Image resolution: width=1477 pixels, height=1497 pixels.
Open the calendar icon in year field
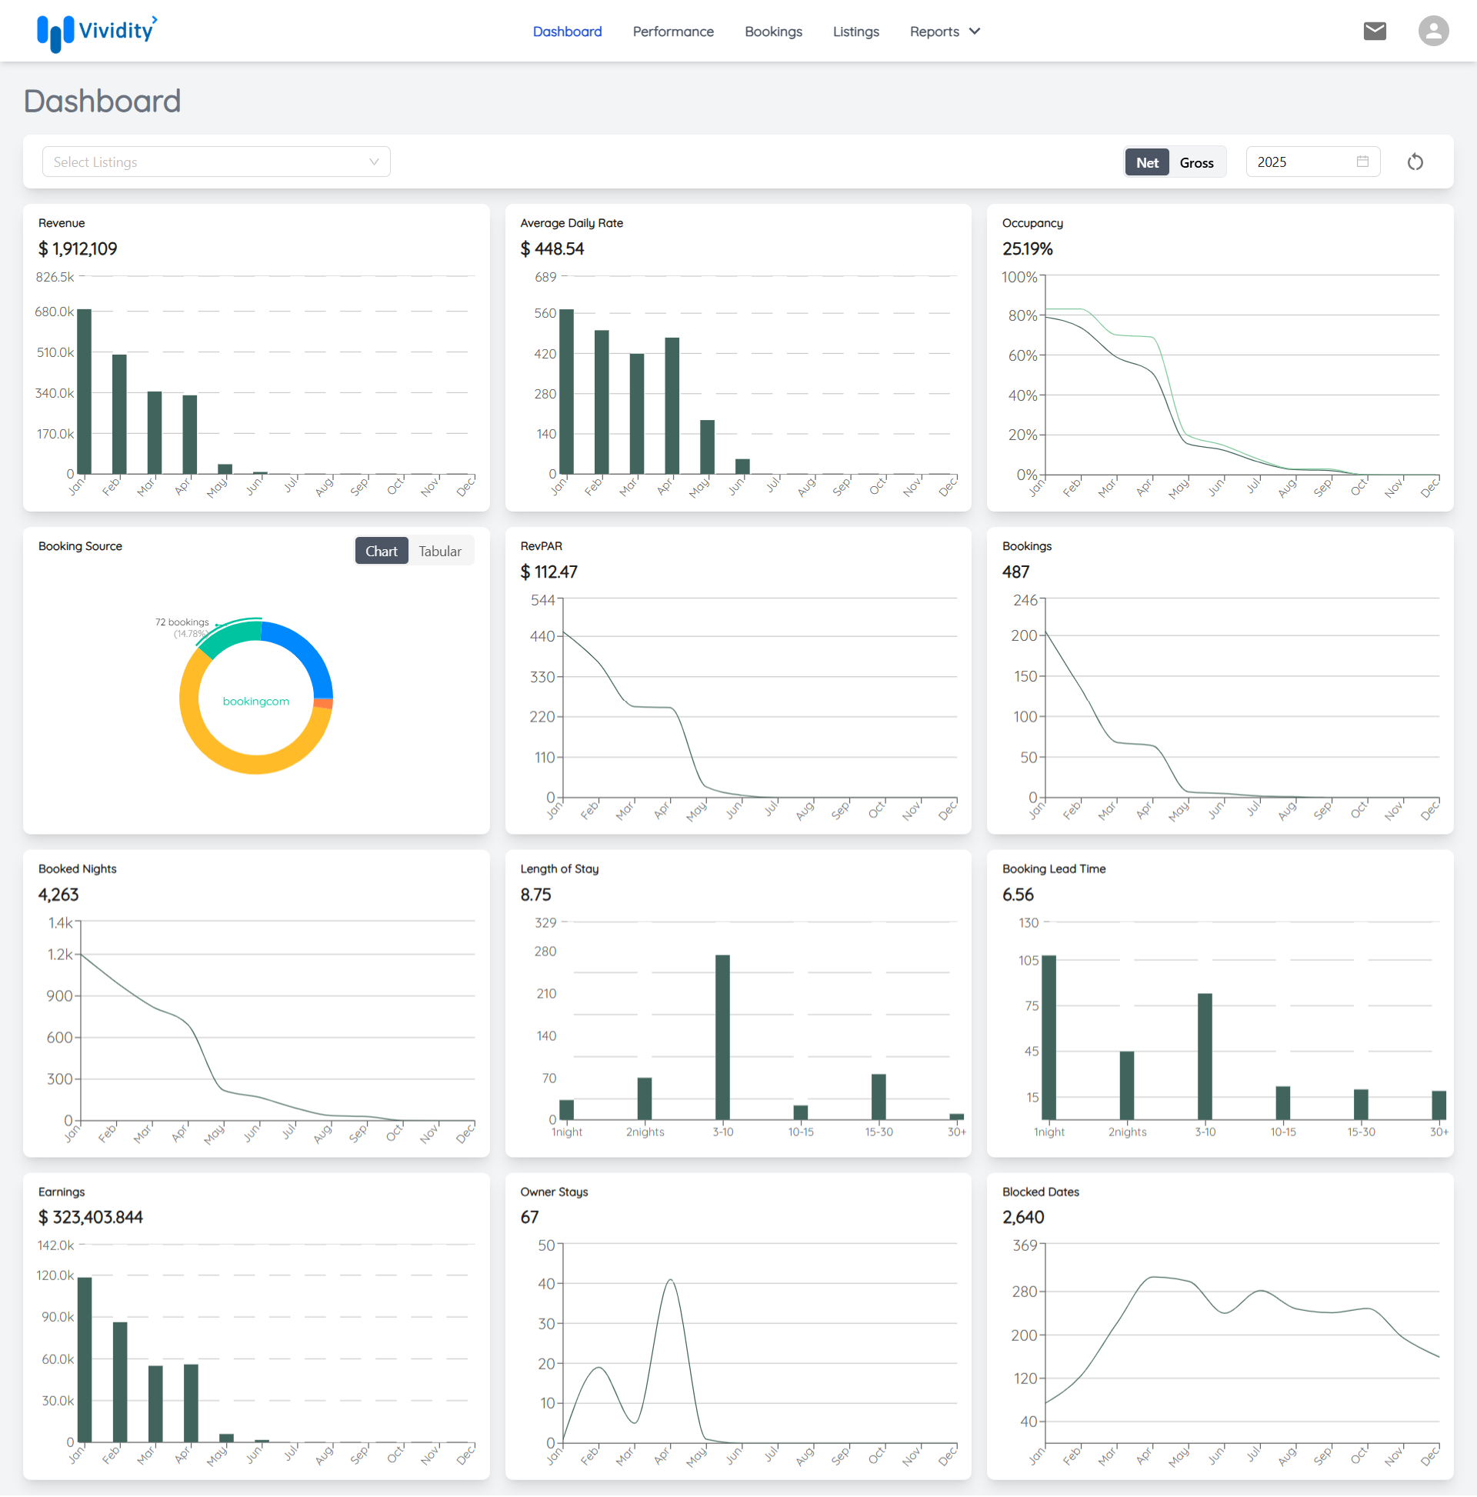1362,162
